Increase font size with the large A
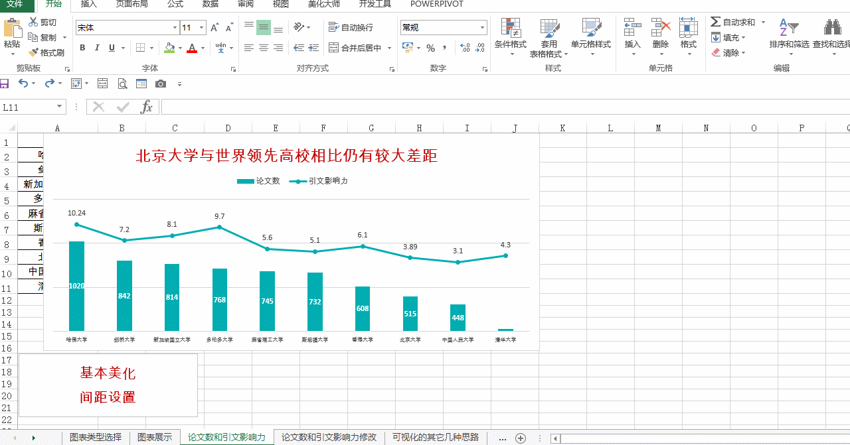The image size is (850, 445). click(x=214, y=27)
